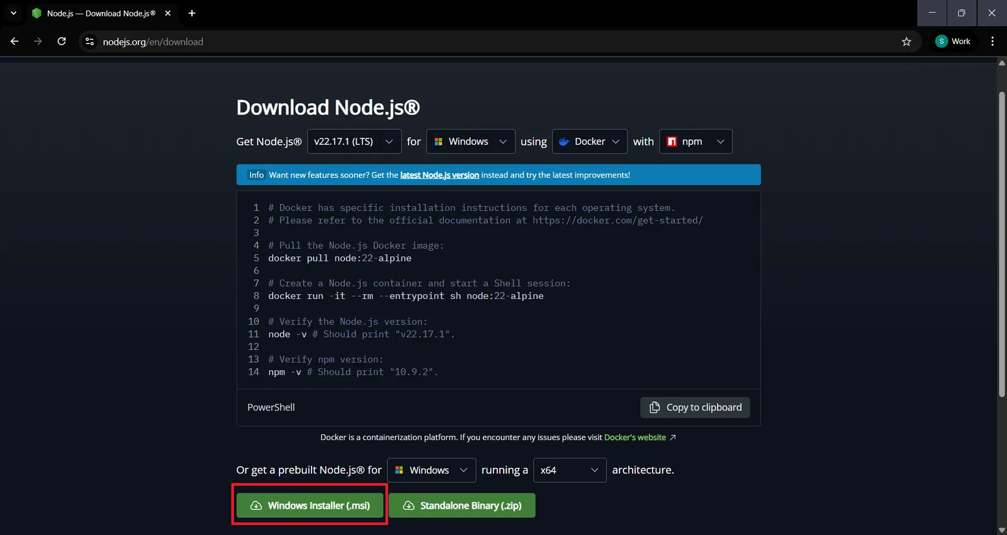
Task: Click the '# Pull the Node.js Docker image:' comment
Action: coord(356,245)
